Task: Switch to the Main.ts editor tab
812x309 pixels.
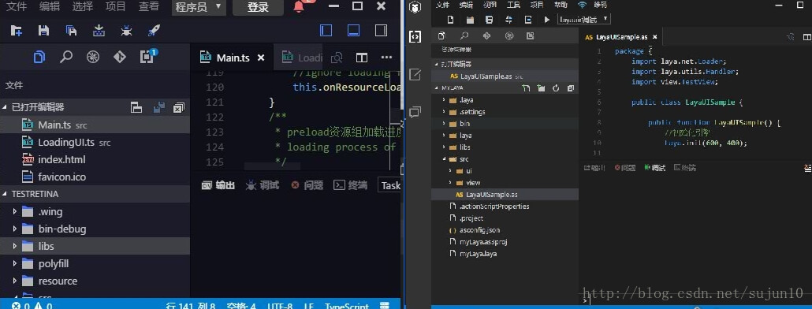Action: point(233,58)
